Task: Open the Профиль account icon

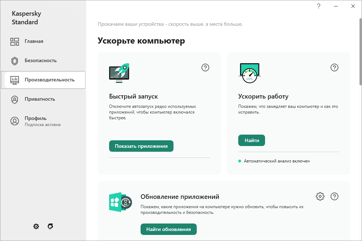Action: pyautogui.click(x=14, y=120)
